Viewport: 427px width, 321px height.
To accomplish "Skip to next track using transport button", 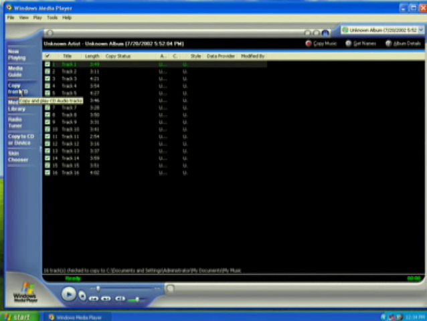I will tap(106, 299).
